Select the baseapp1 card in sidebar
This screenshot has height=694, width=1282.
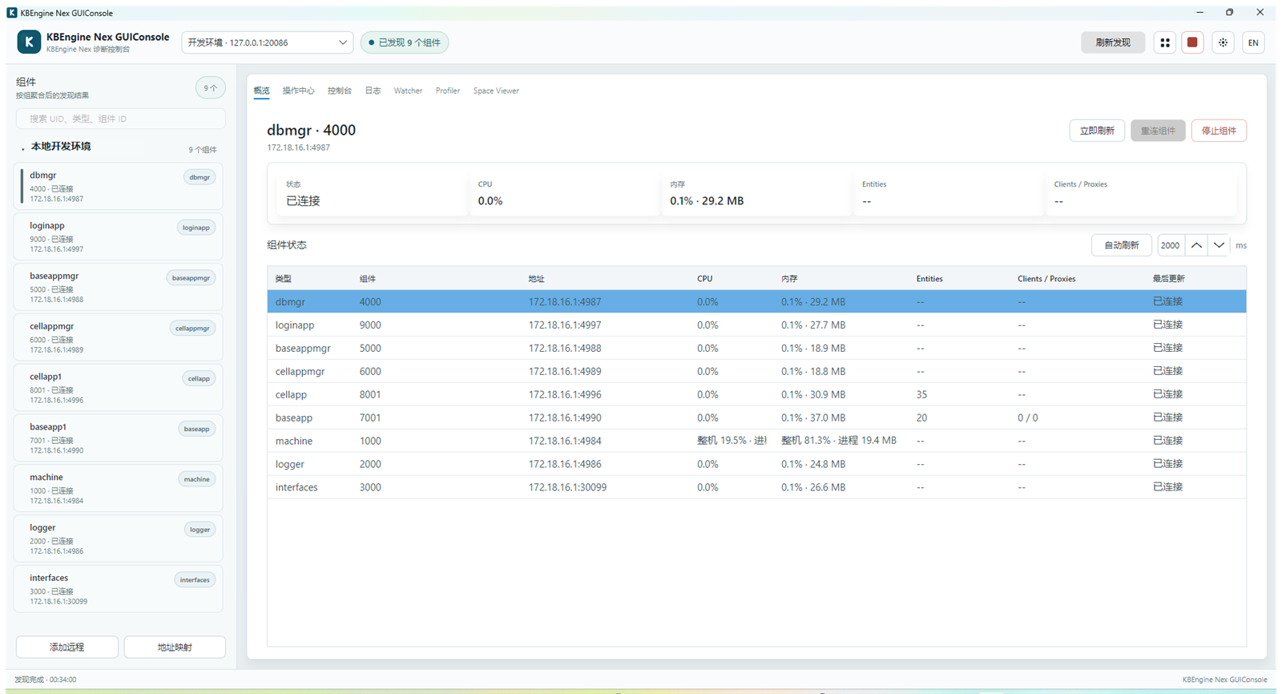point(119,438)
